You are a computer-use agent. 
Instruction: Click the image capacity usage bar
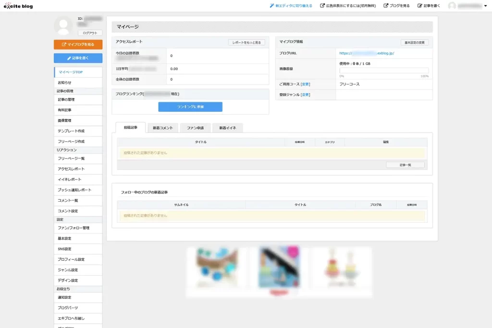384,70
